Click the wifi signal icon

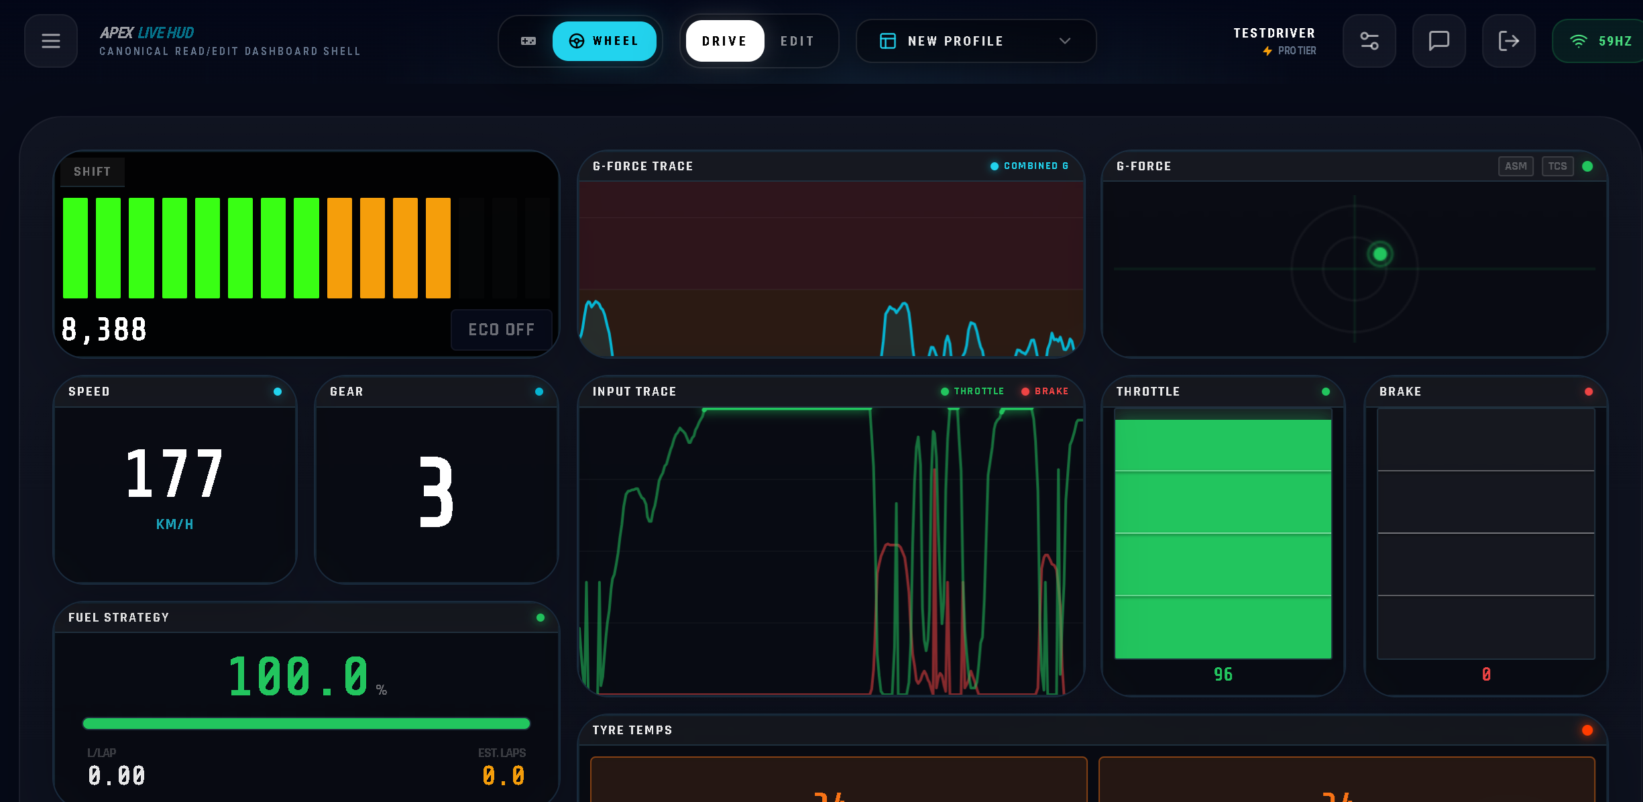pyautogui.click(x=1579, y=41)
